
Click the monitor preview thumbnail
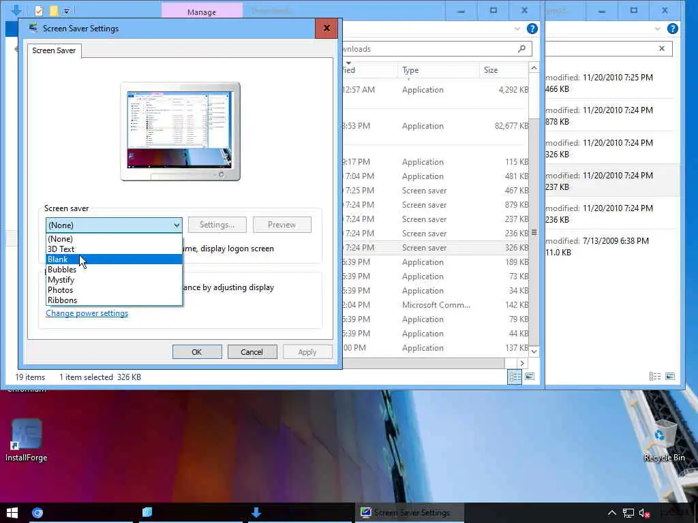(180, 131)
